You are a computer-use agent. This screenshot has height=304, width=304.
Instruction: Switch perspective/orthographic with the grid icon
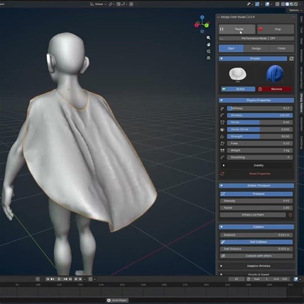[208, 58]
